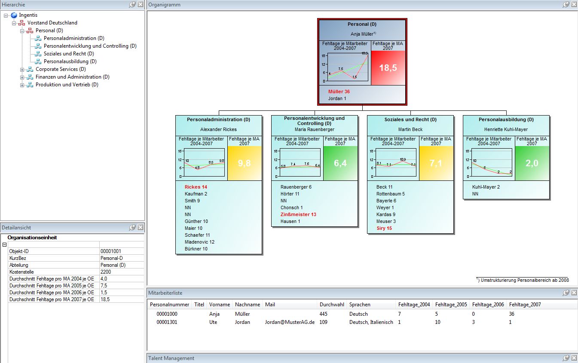The height and width of the screenshot is (363, 578).
Task: Select Personalausbildung (D) in the tree
Action: click(x=70, y=61)
